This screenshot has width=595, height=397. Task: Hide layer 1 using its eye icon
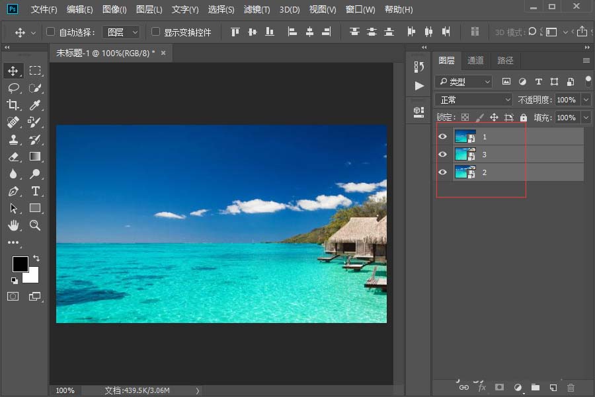pos(443,137)
